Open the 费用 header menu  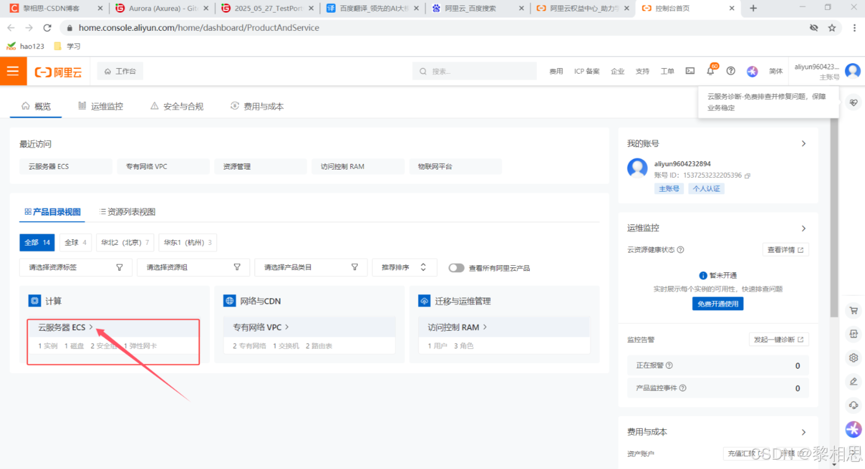click(x=556, y=72)
